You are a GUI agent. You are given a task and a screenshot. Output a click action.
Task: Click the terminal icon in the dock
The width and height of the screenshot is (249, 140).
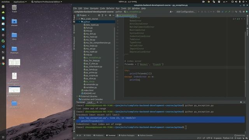pyautogui.click(x=3, y=52)
